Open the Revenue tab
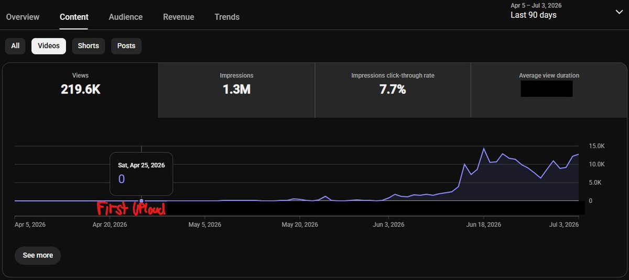The width and height of the screenshot is (629, 280). (x=178, y=17)
